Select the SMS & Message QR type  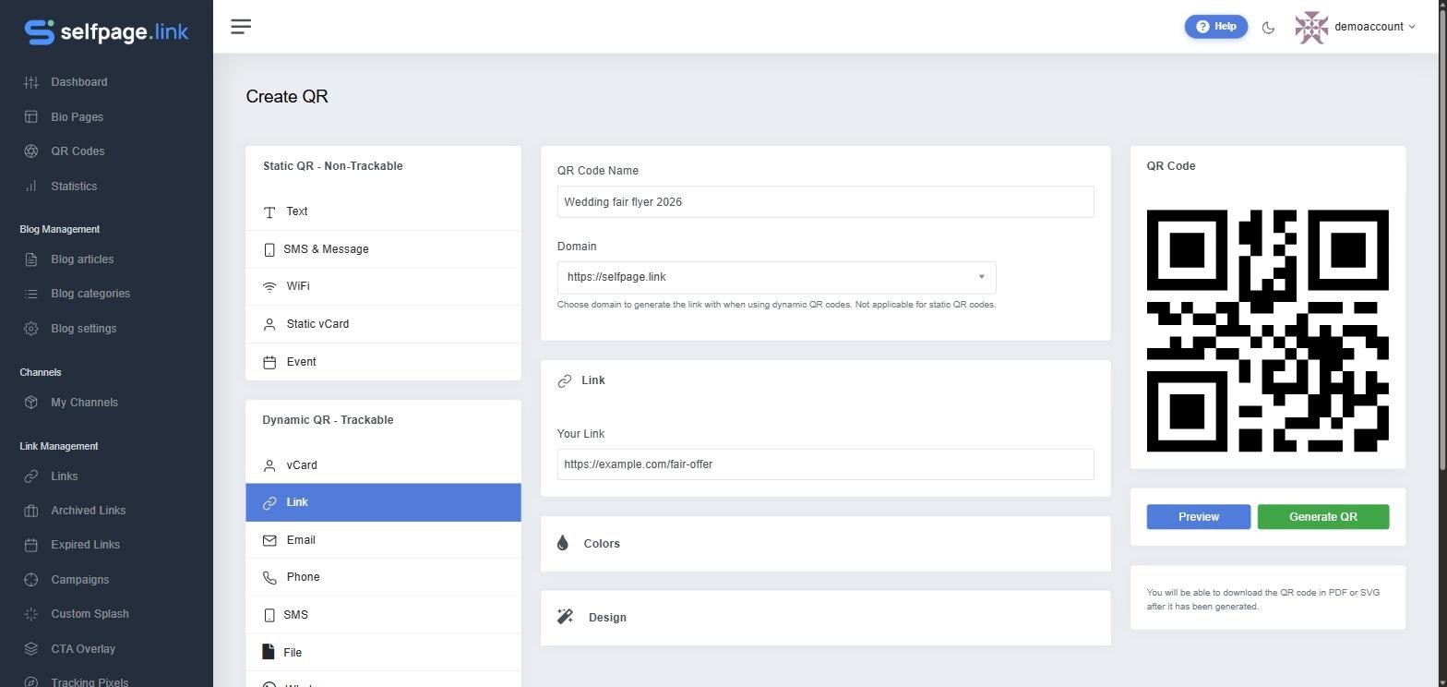point(383,249)
